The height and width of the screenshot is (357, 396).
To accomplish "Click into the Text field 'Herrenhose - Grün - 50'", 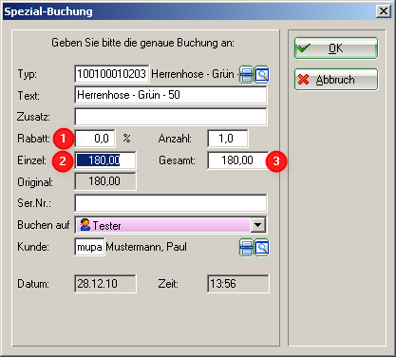I will point(171,95).
